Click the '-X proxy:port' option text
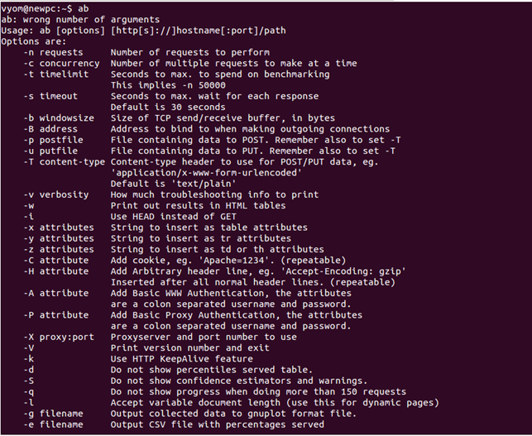Image resolution: width=532 pixels, height=436 pixels. coord(59,337)
